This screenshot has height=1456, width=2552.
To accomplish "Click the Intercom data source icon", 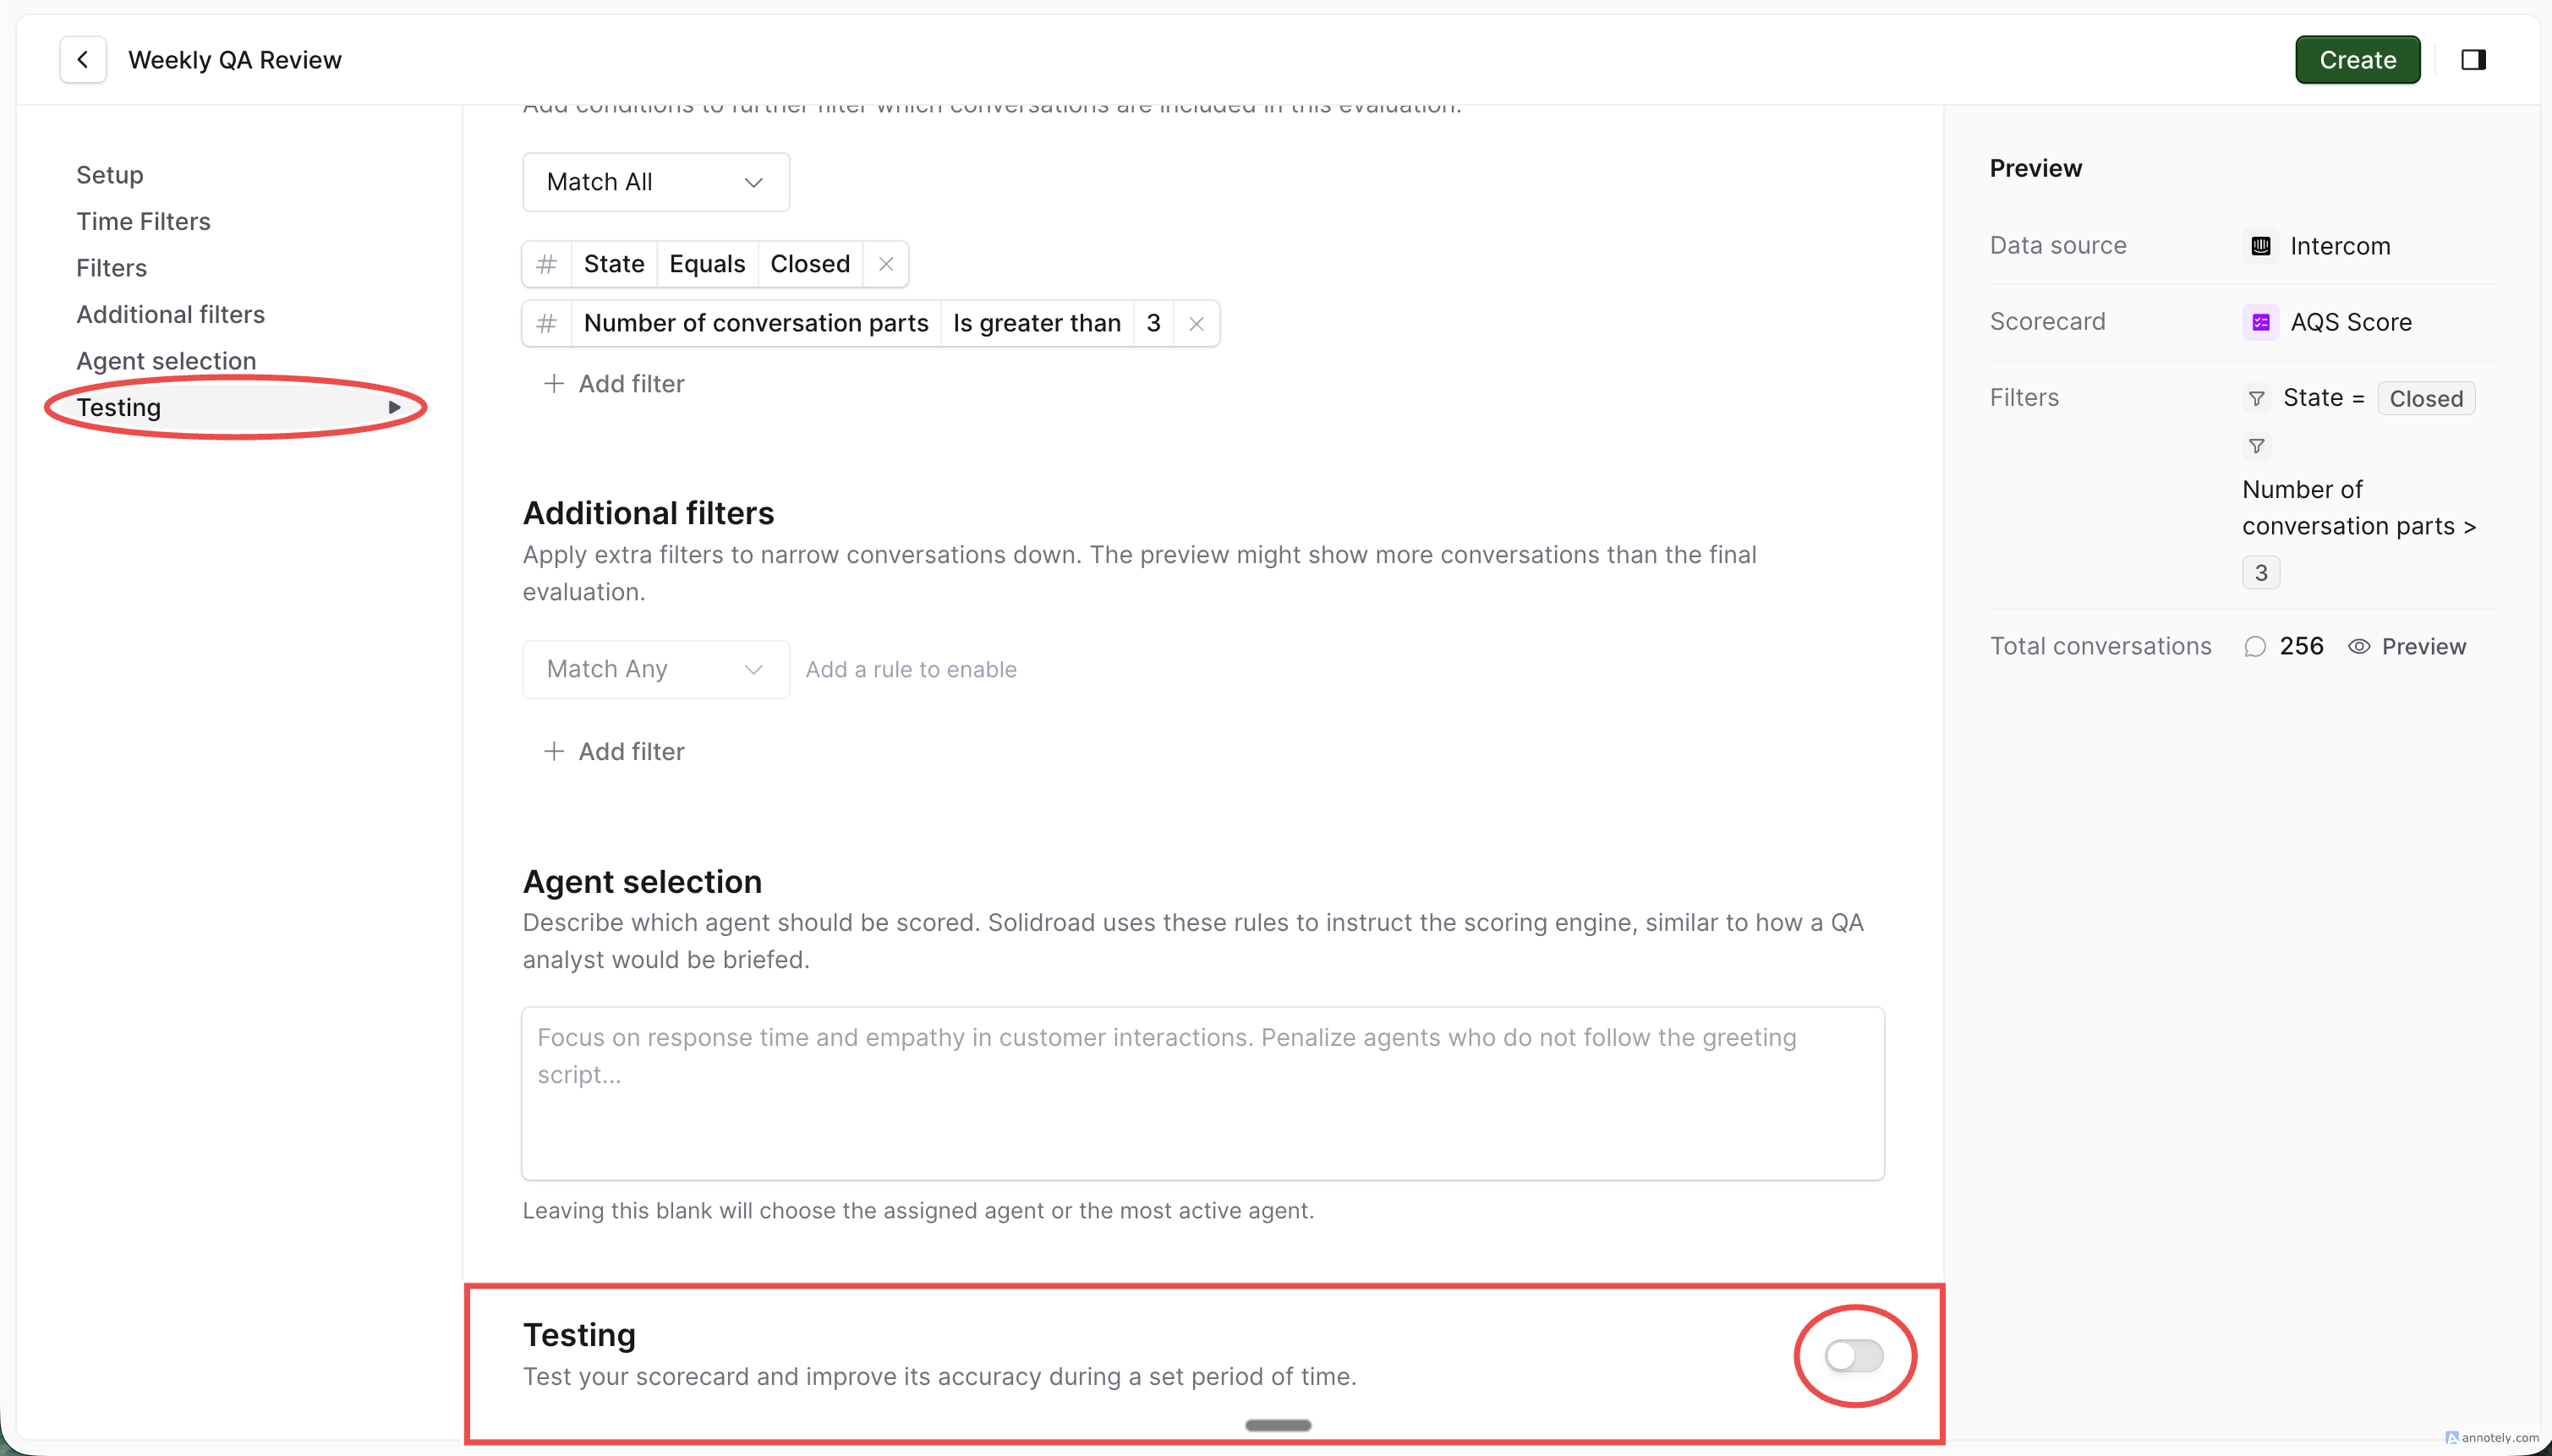I will (2261, 246).
